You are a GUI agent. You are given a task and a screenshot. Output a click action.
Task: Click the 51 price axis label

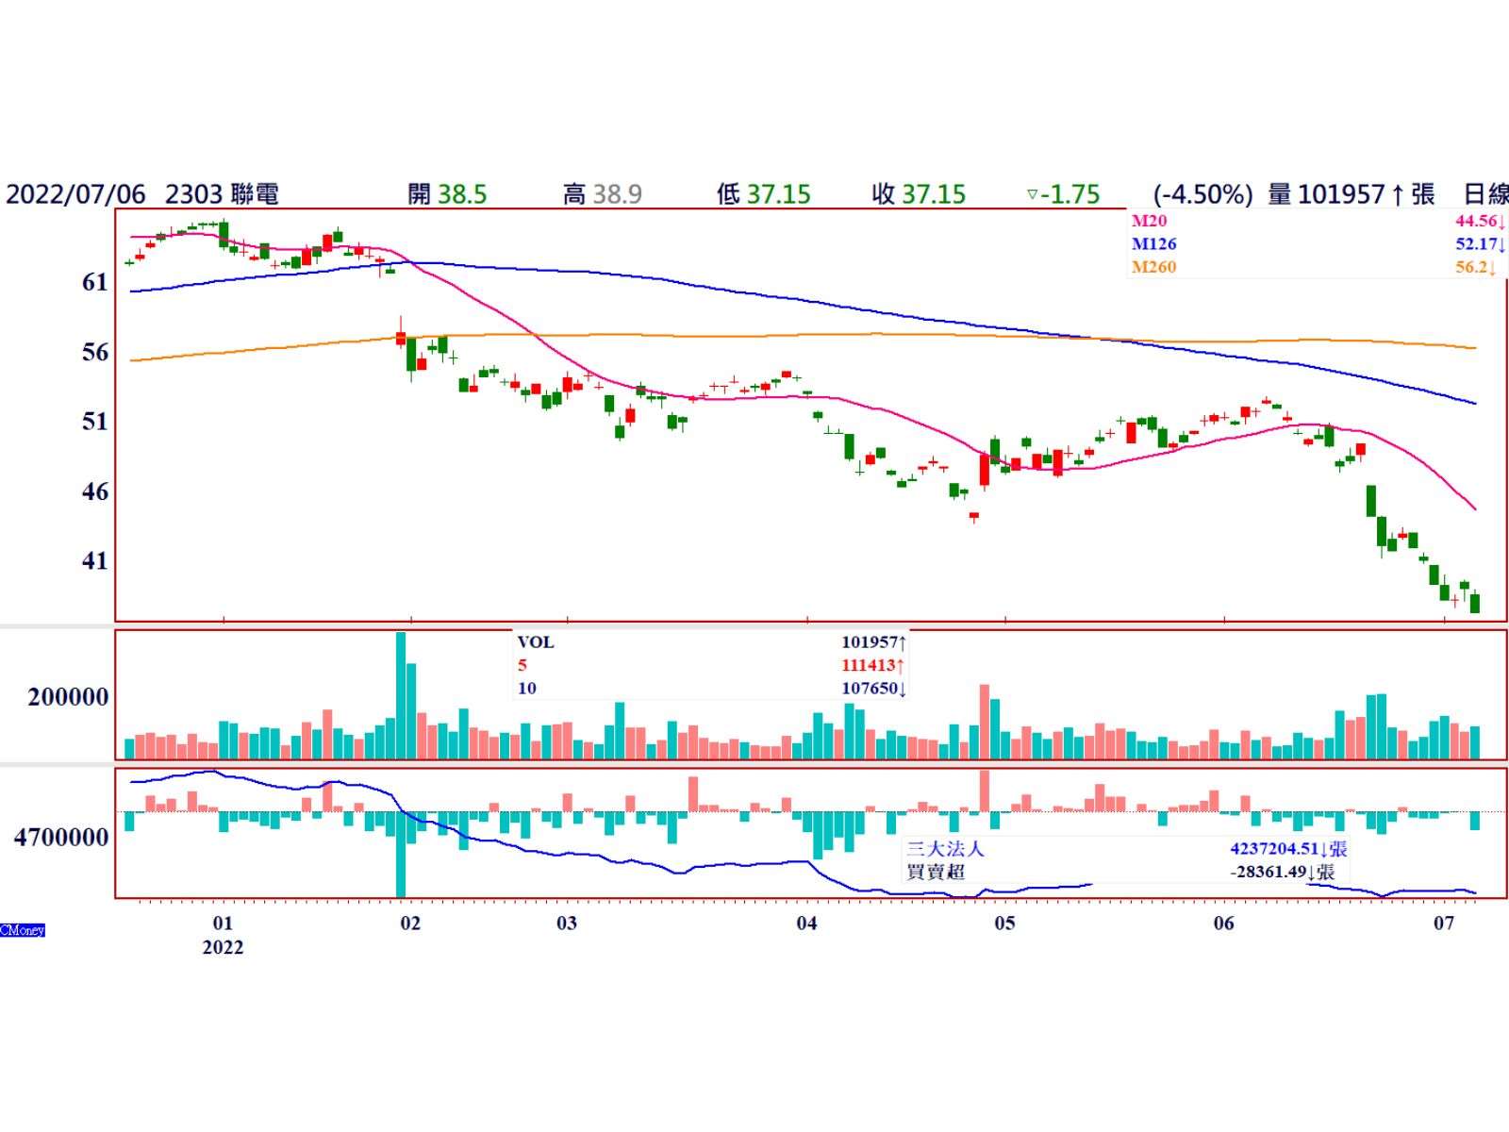coord(95,421)
